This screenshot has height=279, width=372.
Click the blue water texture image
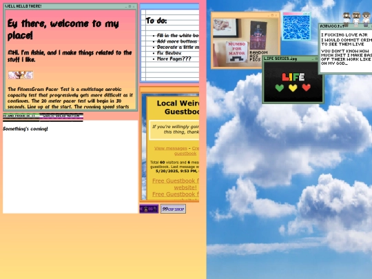tap(296, 28)
